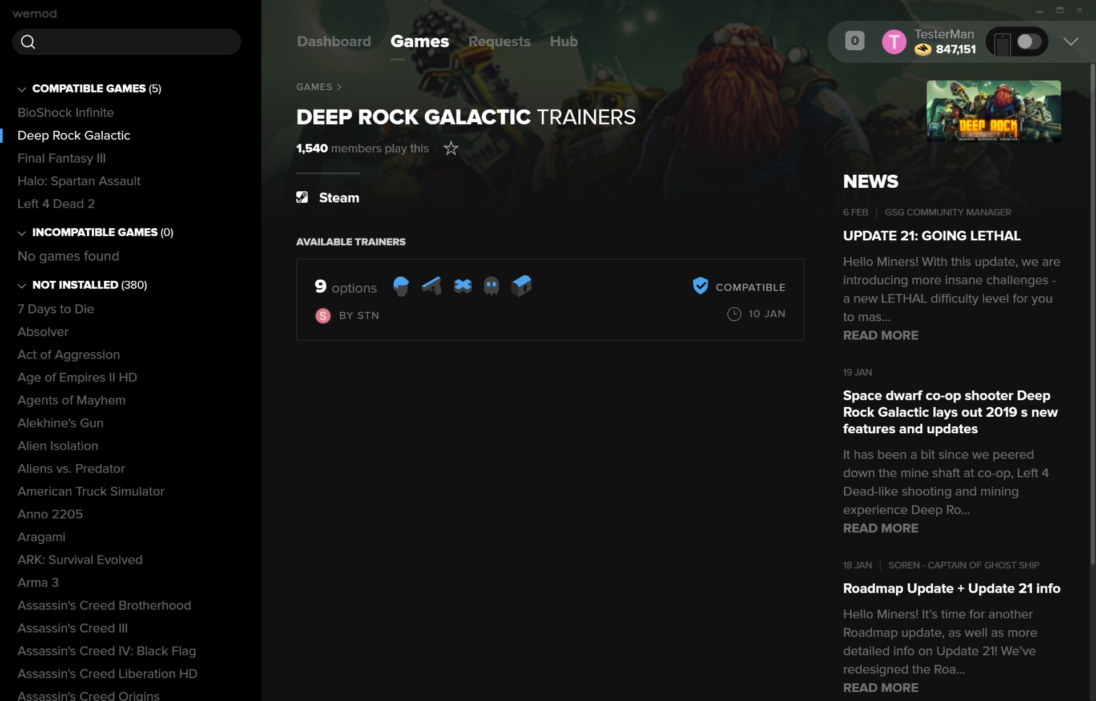Open the Update 21: Going Lethal headline
Screen dimensions: 1096x701
[x=932, y=236]
